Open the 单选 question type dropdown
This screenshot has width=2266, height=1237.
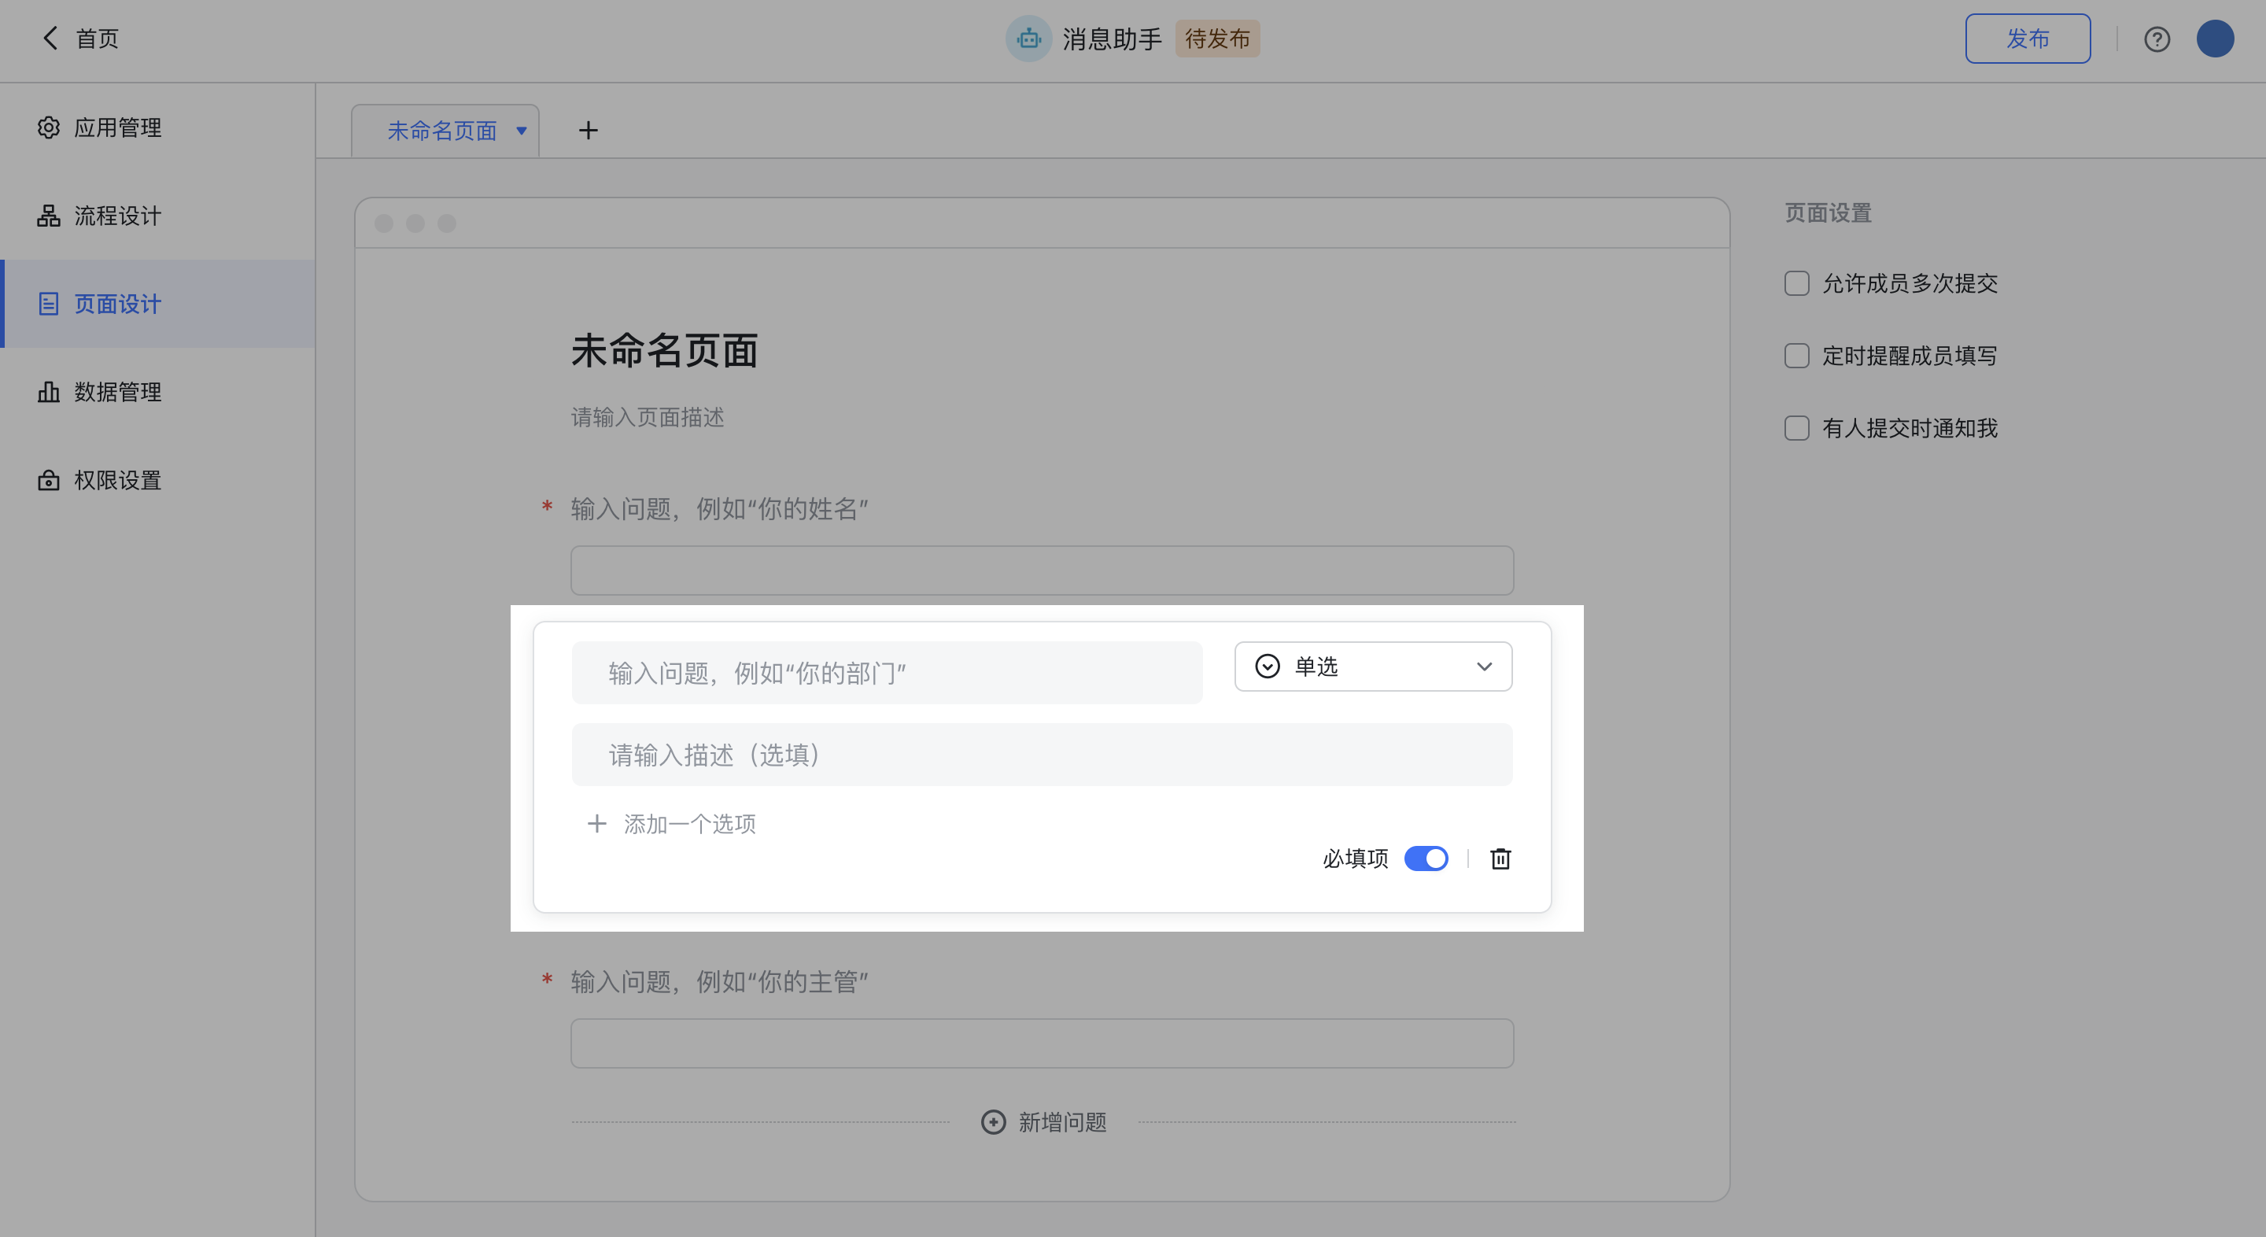point(1372,666)
